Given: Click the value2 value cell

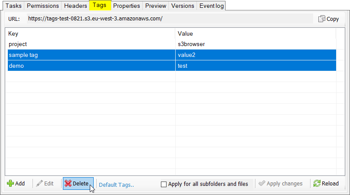Looking at the screenshot, I should tap(255, 55).
